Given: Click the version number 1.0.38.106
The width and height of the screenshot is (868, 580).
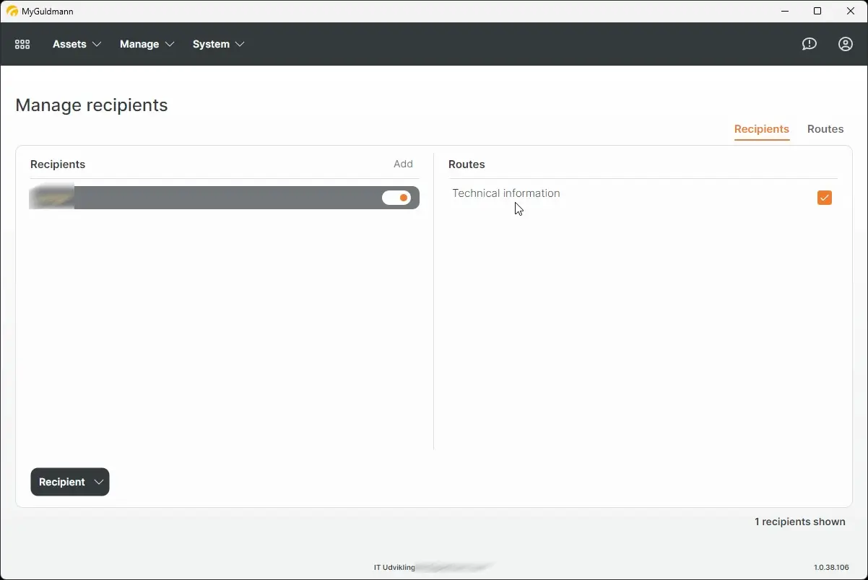Looking at the screenshot, I should (831, 567).
